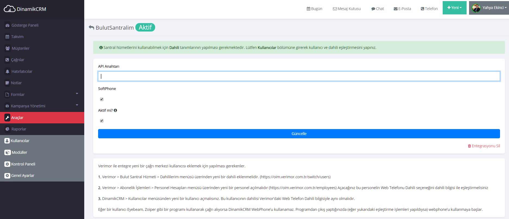Screen dimensions: 509x219
Task: Open Takvim sidebar item
Action: 42,37
